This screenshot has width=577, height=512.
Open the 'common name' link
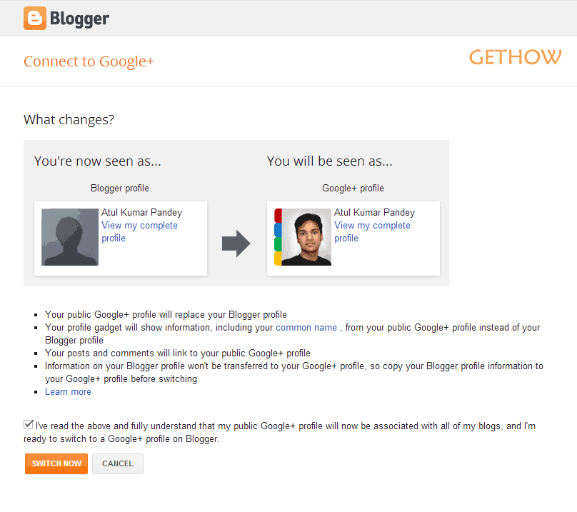[306, 327]
